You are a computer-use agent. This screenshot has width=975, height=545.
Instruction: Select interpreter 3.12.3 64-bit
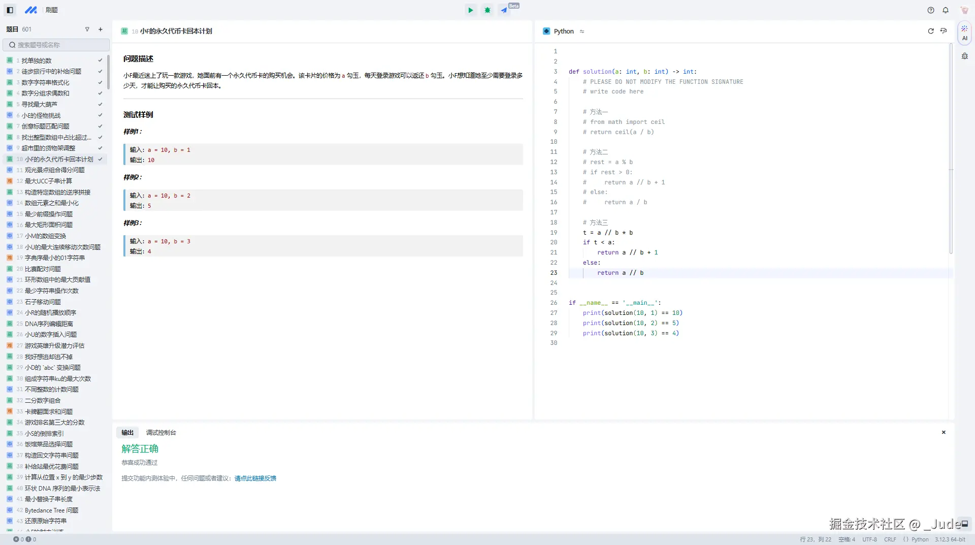point(950,539)
